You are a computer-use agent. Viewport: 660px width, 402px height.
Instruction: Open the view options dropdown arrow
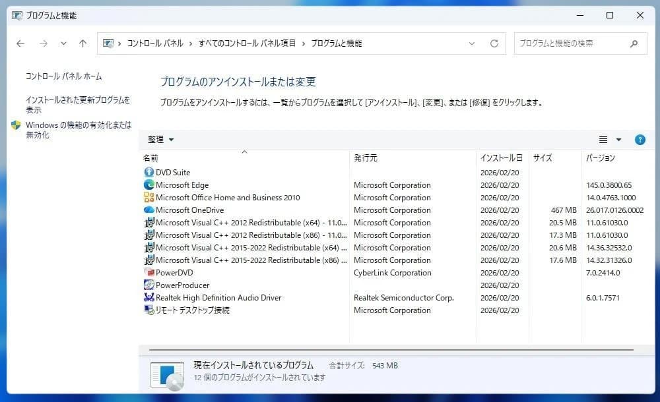[618, 140]
